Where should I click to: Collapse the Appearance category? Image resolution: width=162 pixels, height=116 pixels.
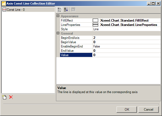[x=58, y=16]
